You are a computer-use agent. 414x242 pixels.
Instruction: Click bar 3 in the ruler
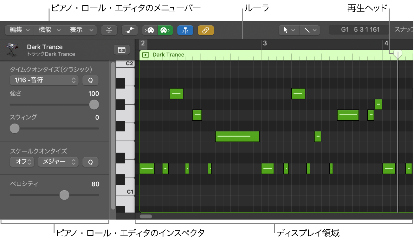265,43
